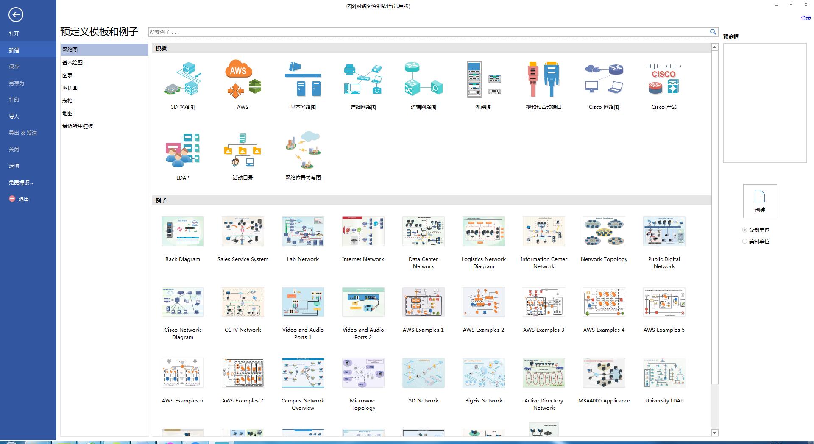Image resolution: width=814 pixels, height=444 pixels.
Task: Choose 另存为 in the sidebar
Action: tap(17, 83)
